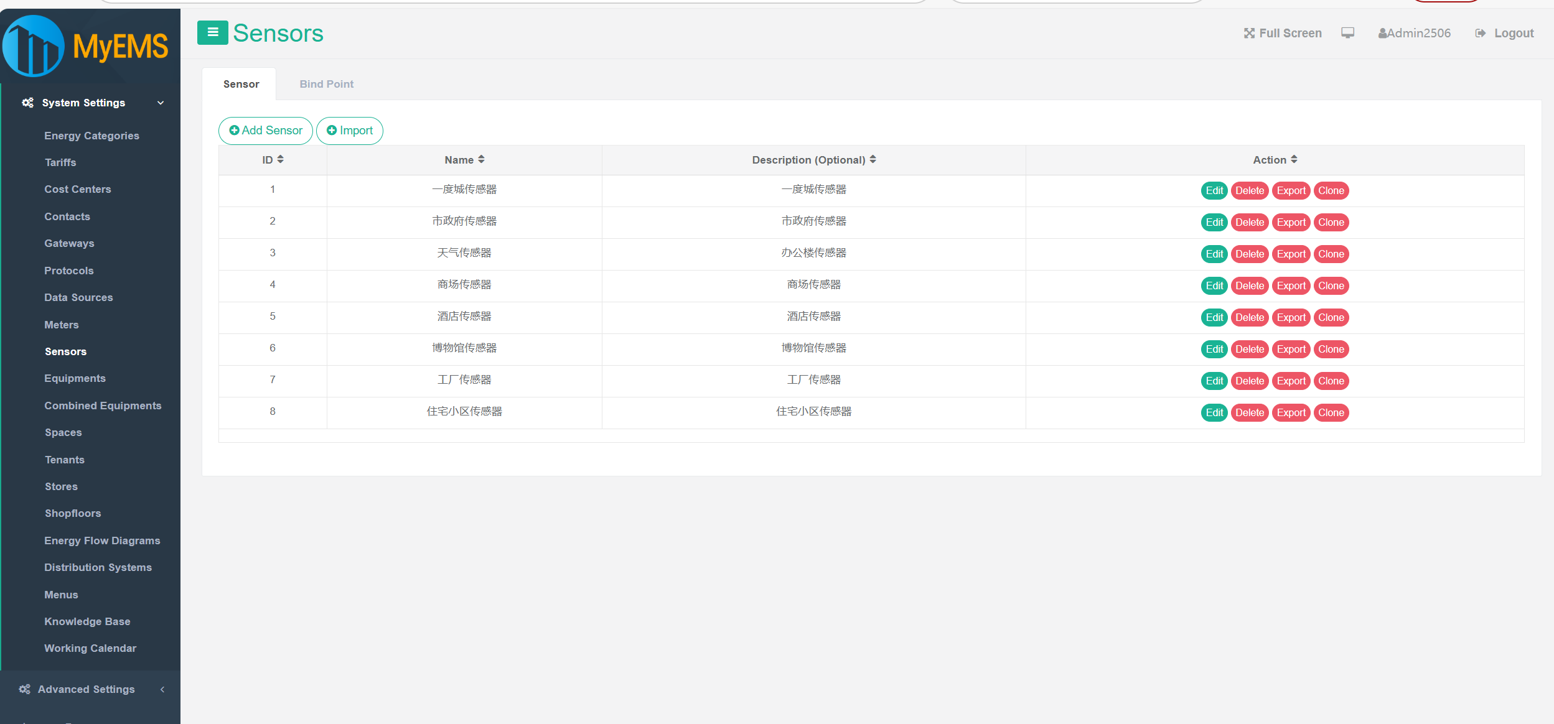Click the Logout icon

point(1481,34)
